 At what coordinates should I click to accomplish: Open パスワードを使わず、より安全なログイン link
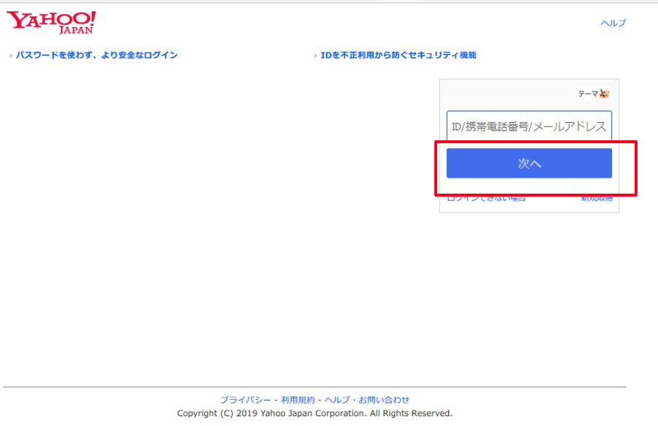tap(97, 56)
